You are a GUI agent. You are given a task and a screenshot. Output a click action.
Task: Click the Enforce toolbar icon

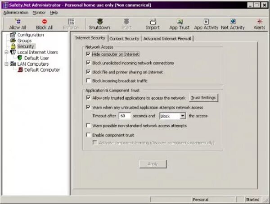tap(71, 22)
